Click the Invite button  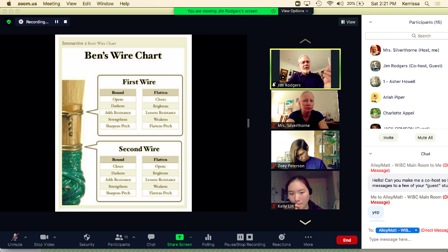point(388,138)
